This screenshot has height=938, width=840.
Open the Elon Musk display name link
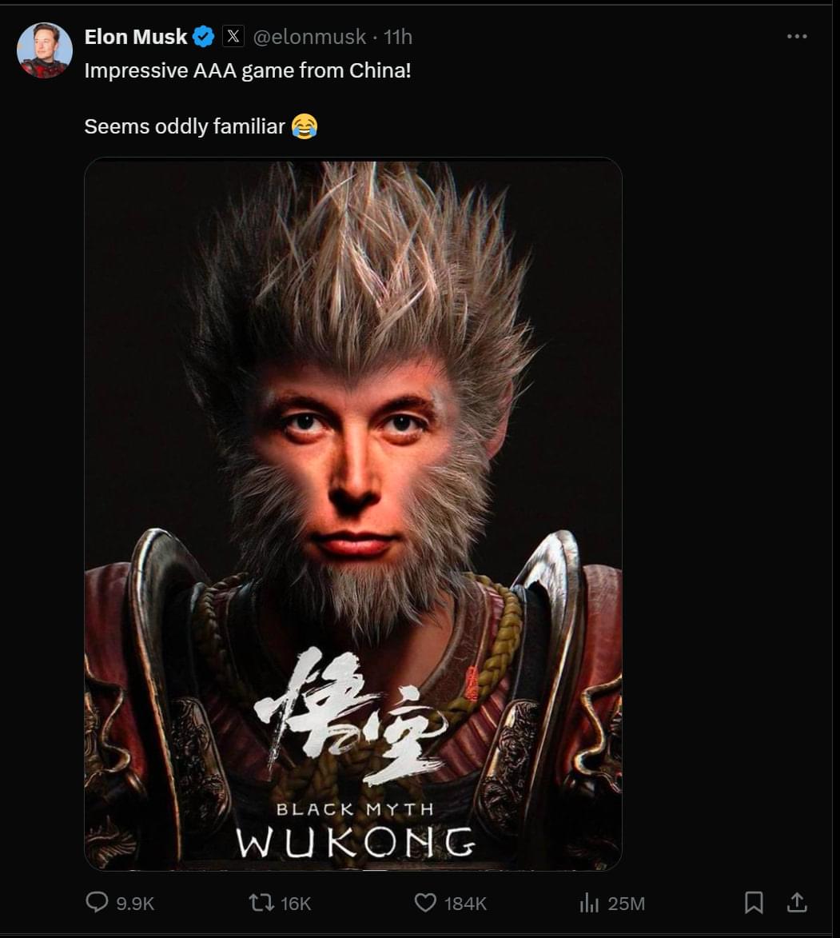click(136, 37)
